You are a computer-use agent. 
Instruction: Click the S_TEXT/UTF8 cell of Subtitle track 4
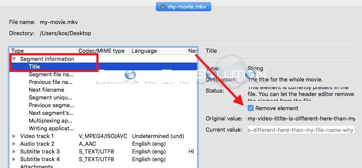coord(96,159)
